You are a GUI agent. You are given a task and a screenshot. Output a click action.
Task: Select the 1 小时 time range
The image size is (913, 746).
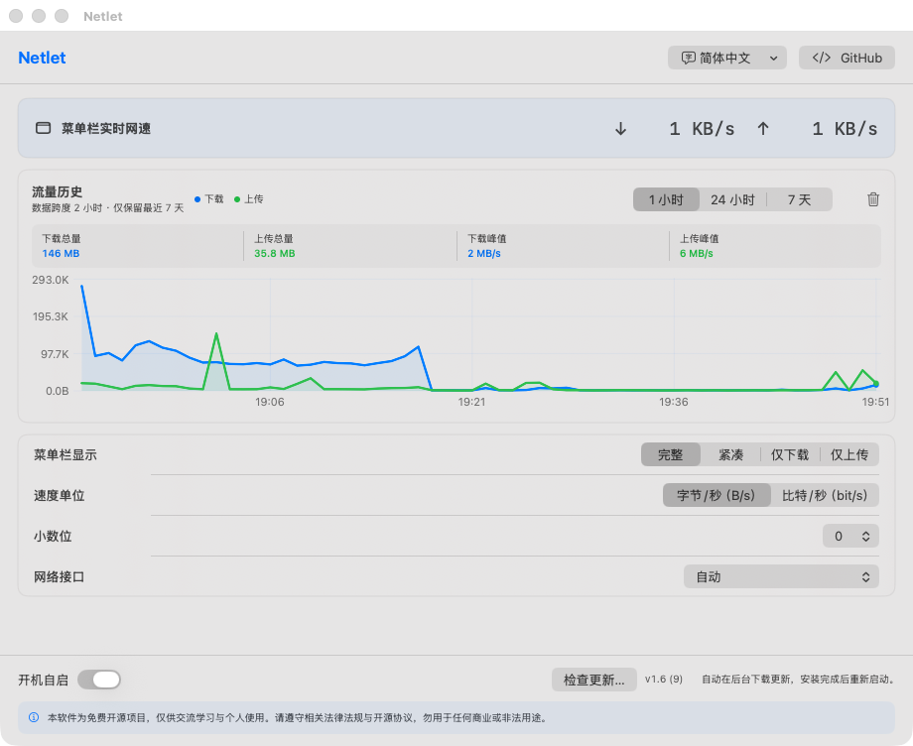[666, 199]
